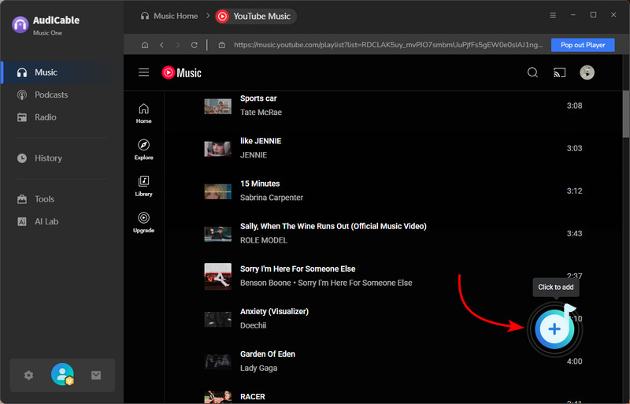Click the browser home icon
The height and width of the screenshot is (404, 630).
click(145, 45)
